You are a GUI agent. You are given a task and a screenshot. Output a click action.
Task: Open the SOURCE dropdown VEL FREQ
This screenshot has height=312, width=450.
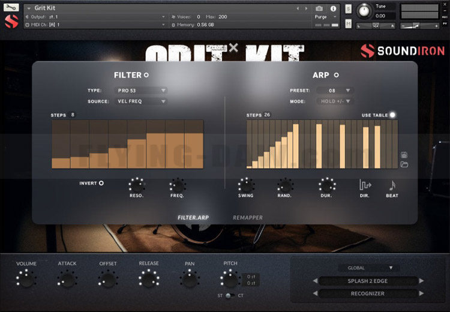[x=140, y=101]
